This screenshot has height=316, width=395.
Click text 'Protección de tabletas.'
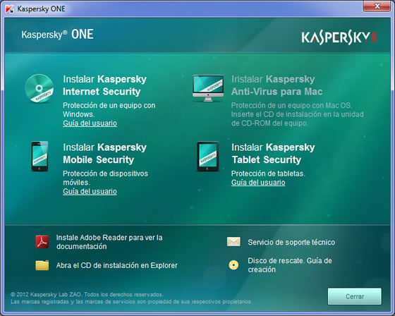point(268,174)
